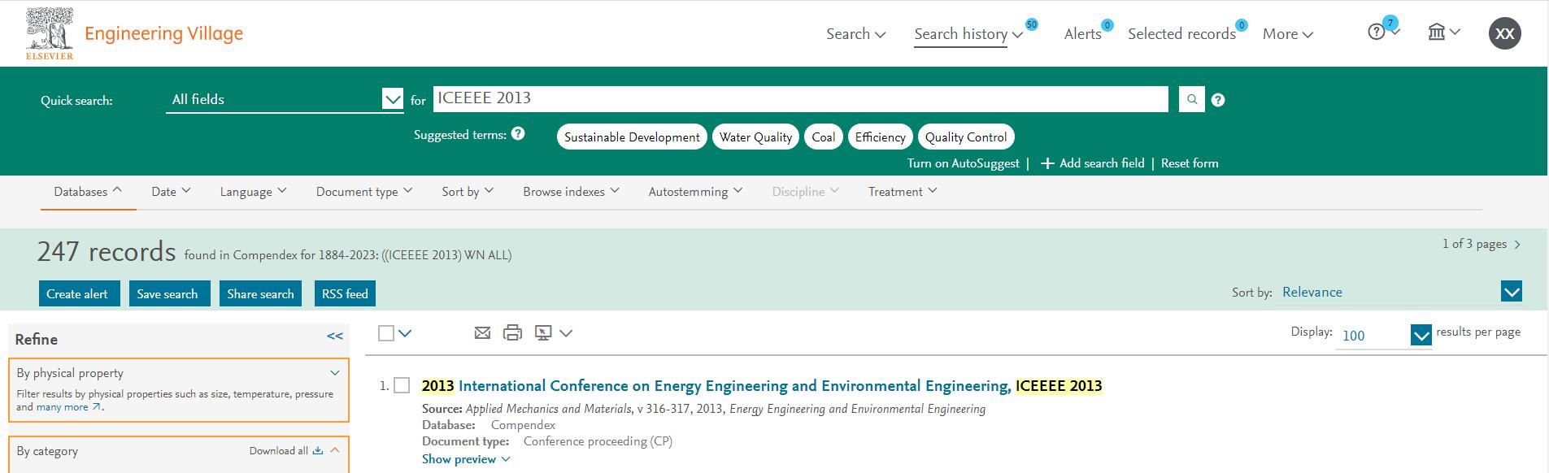This screenshot has width=1549, height=473.
Task: Expand Show preview for record 1
Action: pos(466,459)
